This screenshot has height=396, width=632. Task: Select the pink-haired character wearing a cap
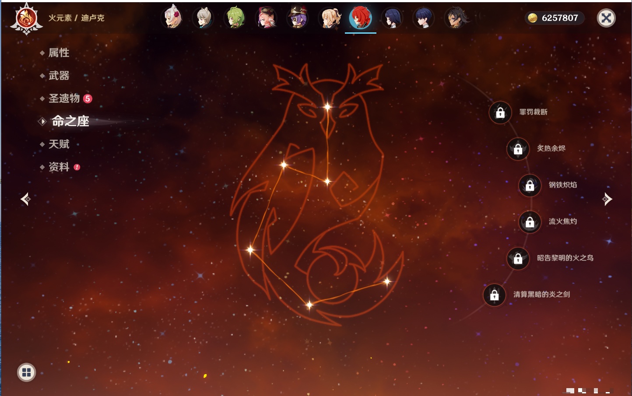tap(267, 18)
